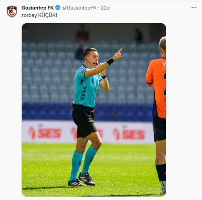Click the referee's black shorts

click(84, 121)
